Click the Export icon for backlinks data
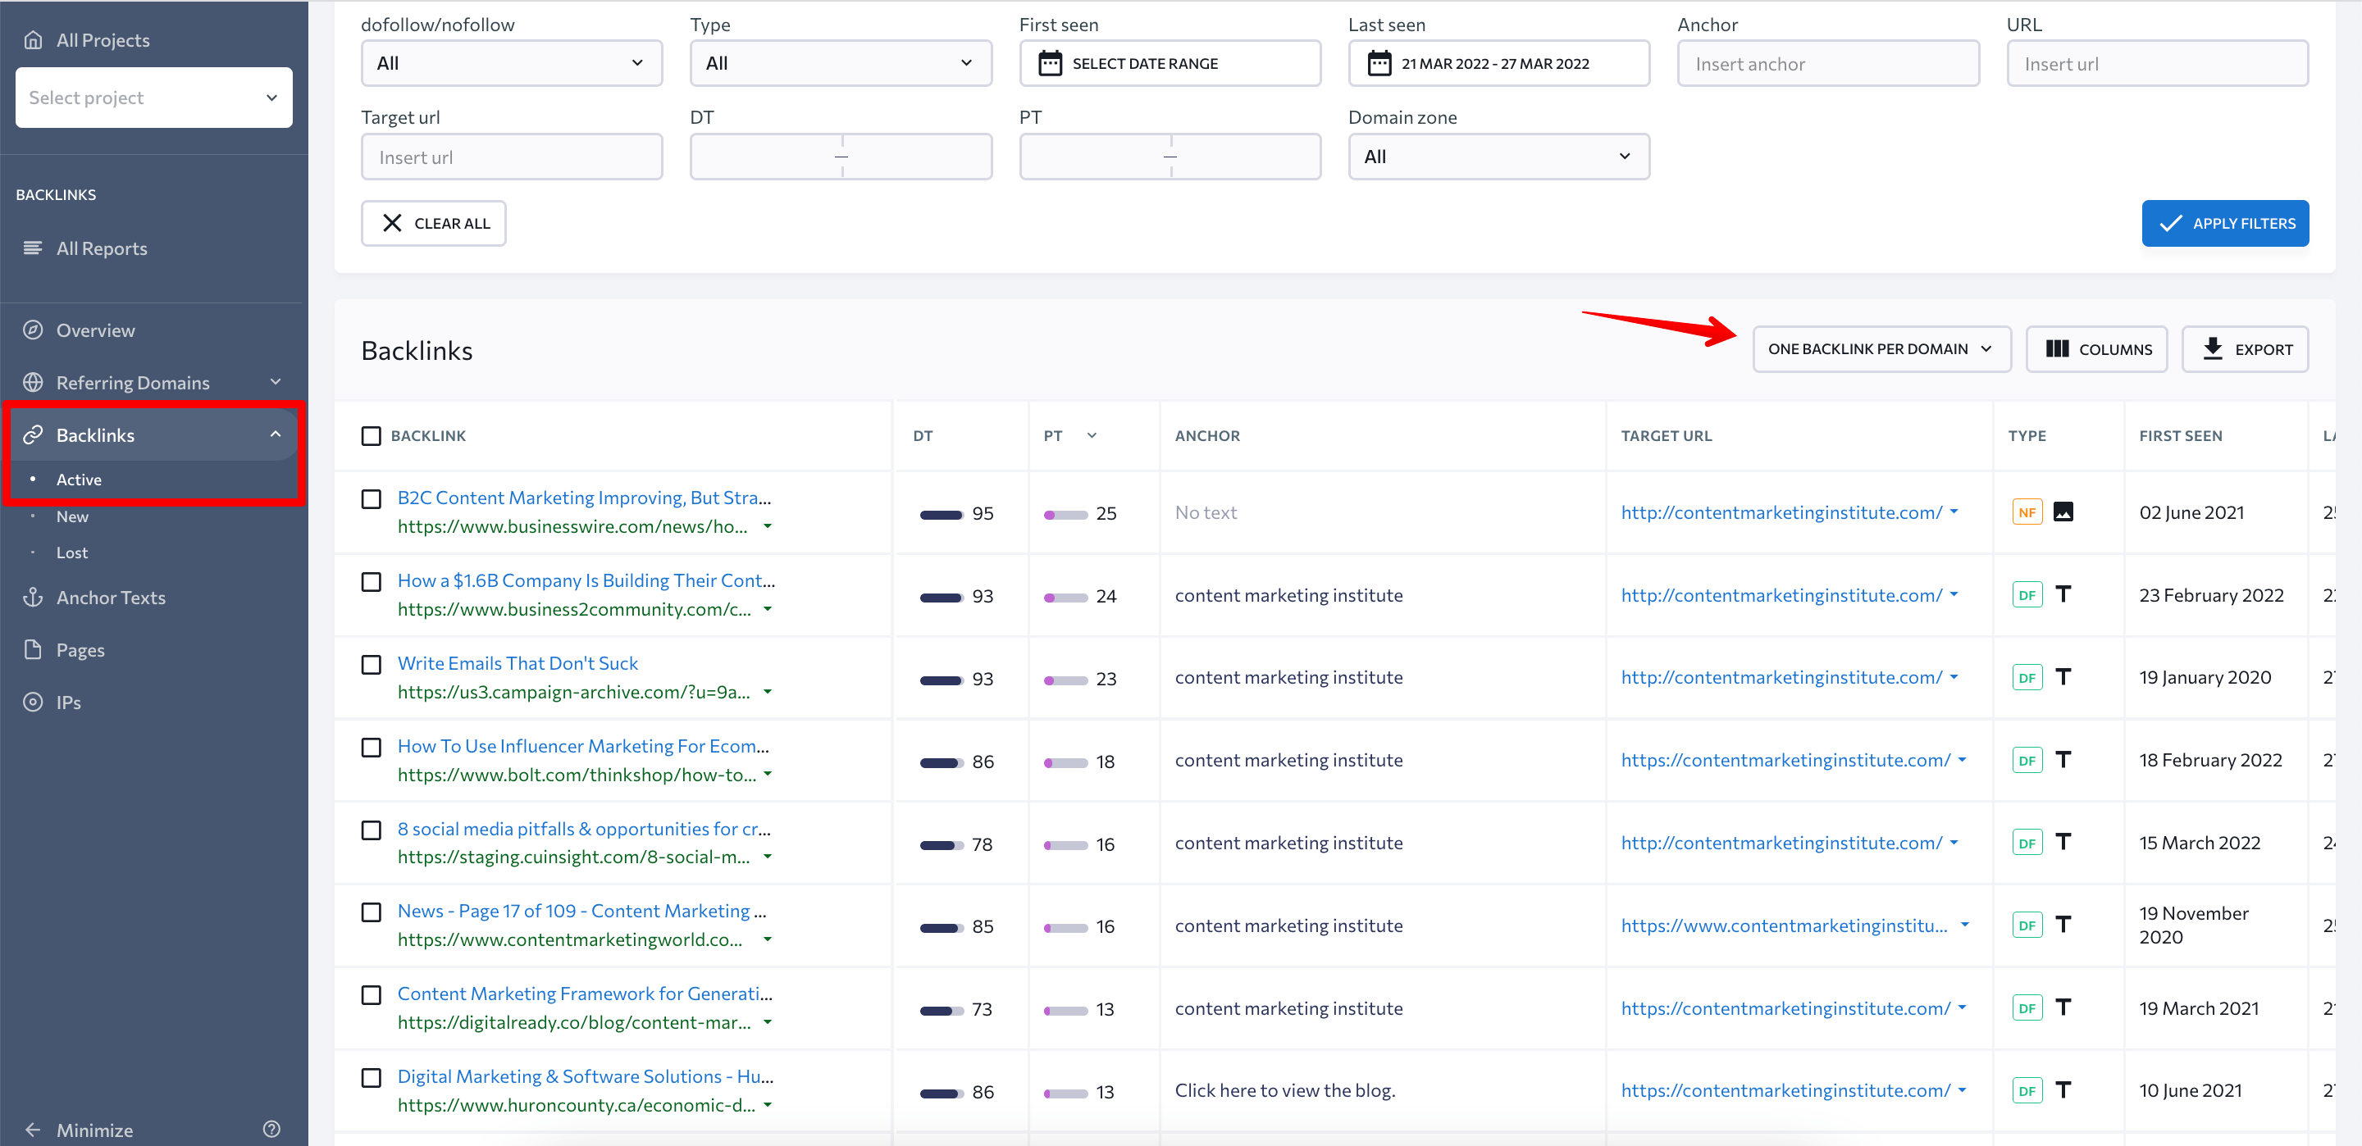2362x1146 pixels. [x=2245, y=348]
